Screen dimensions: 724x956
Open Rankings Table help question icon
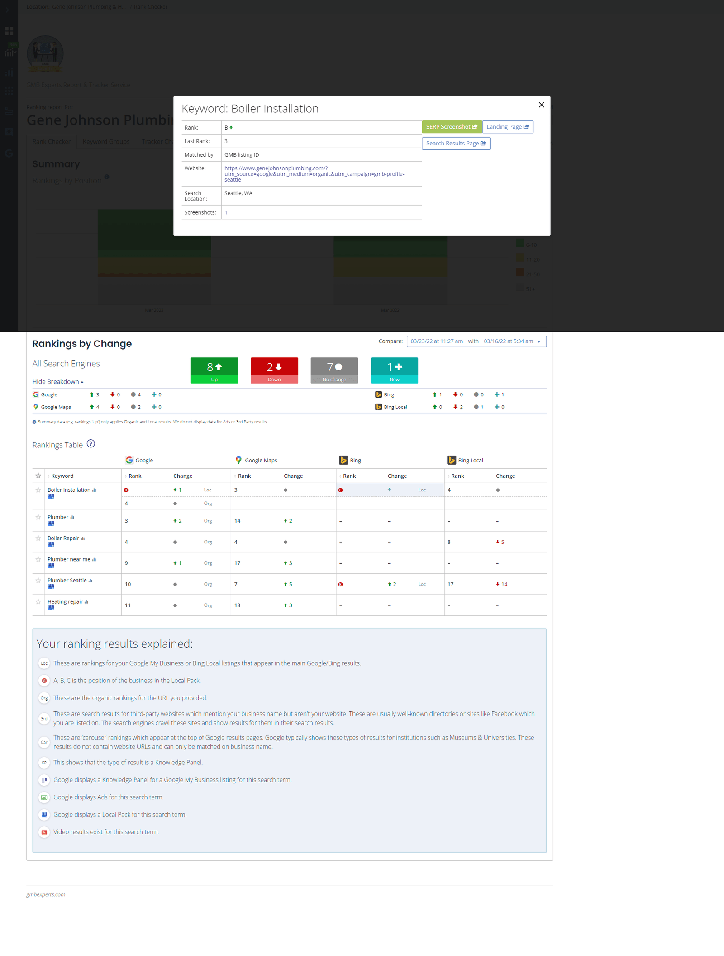click(x=91, y=444)
